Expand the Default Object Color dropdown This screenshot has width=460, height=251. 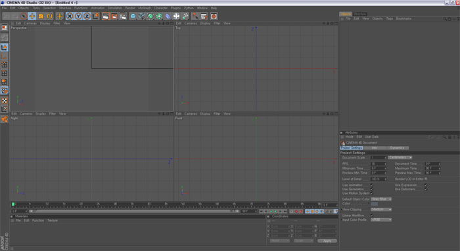(x=381, y=199)
